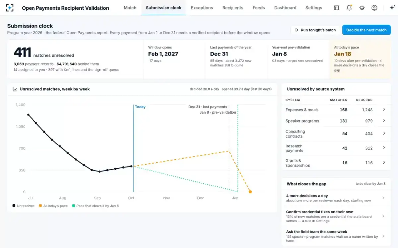This screenshot has width=398, height=248.
Task: Expand the Expenses & meals row chevron
Action: click(x=384, y=109)
